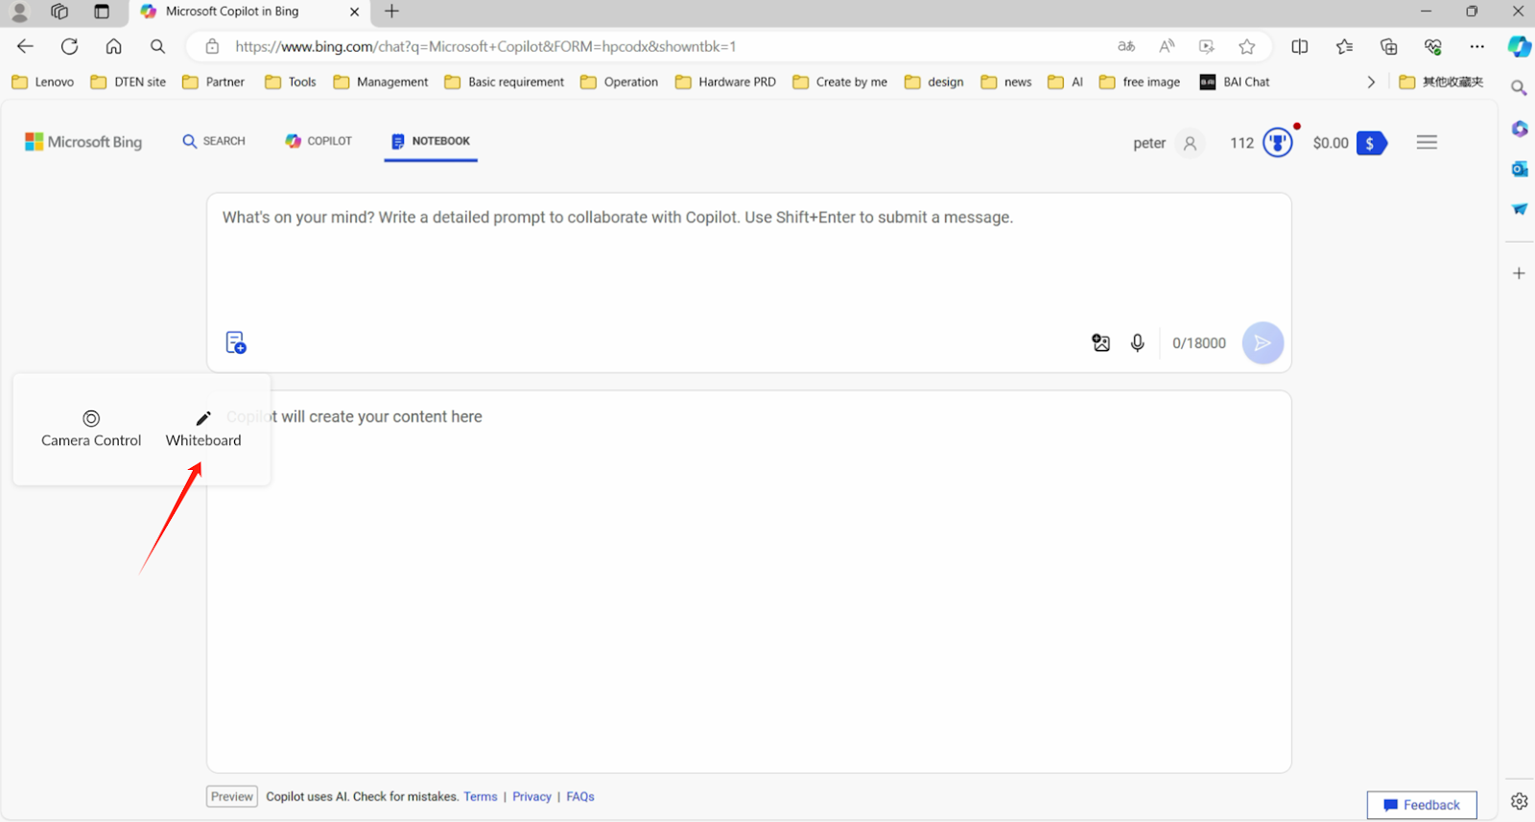Switch to the COPILOT tab
This screenshot has height=822, width=1535.
pyautogui.click(x=319, y=141)
